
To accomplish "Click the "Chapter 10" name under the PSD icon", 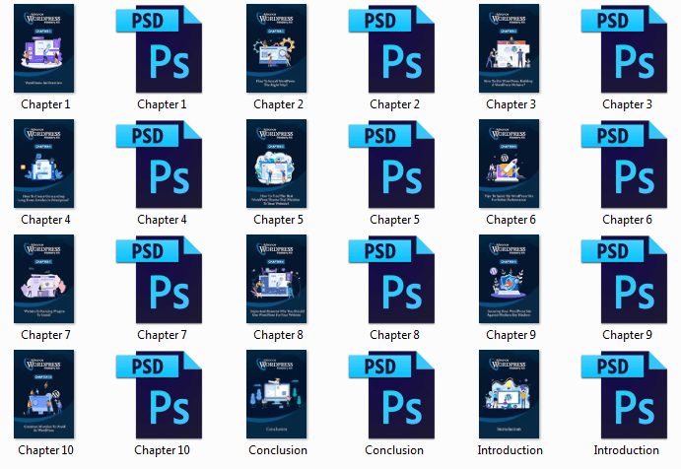I will point(162,450).
